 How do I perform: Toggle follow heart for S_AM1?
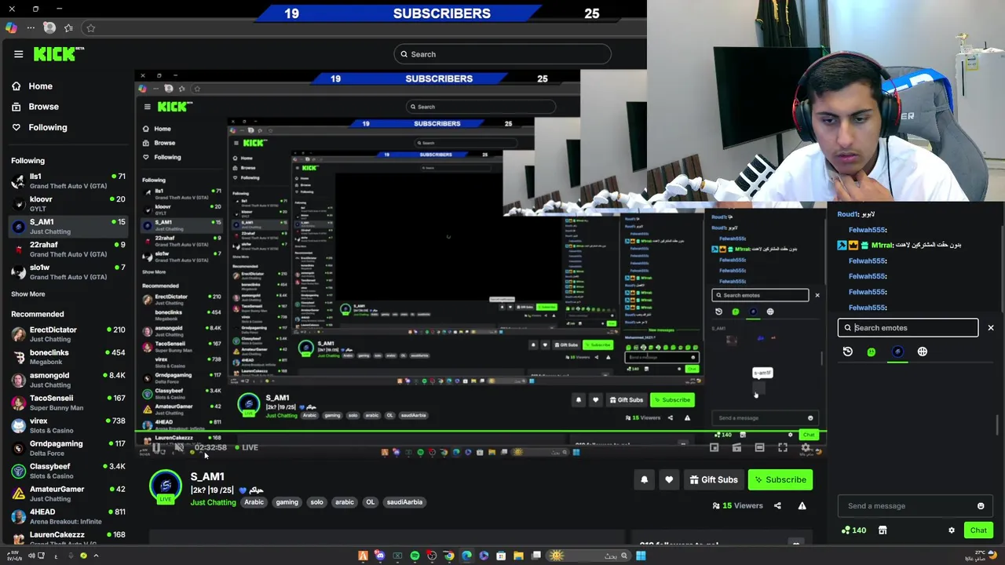click(x=669, y=479)
